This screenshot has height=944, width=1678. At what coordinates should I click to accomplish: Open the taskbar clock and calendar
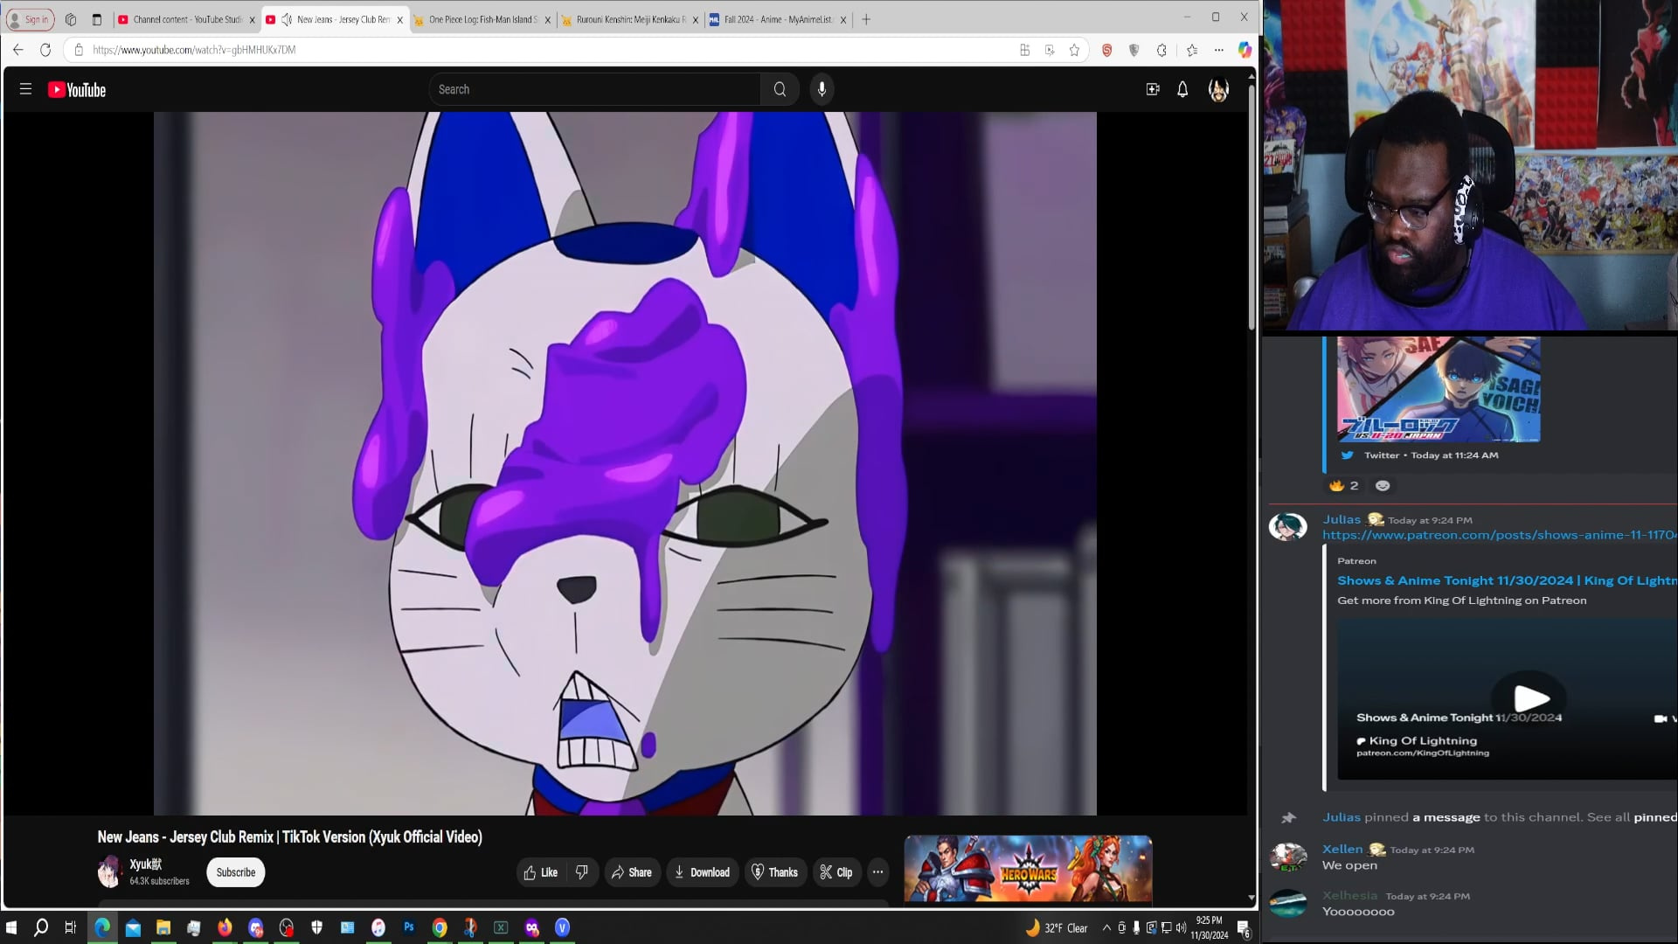[1210, 927]
